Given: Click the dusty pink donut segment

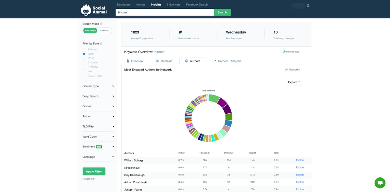Looking at the screenshot, I should [226, 129].
